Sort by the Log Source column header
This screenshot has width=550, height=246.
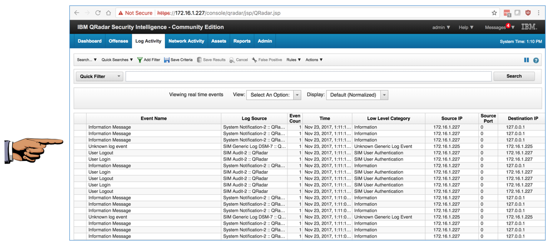(254, 118)
